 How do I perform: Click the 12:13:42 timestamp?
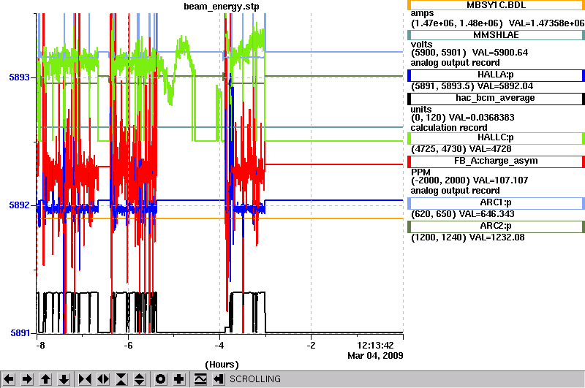tap(375, 345)
